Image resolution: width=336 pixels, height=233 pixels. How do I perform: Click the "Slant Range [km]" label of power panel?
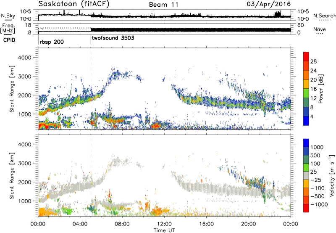click(12, 89)
